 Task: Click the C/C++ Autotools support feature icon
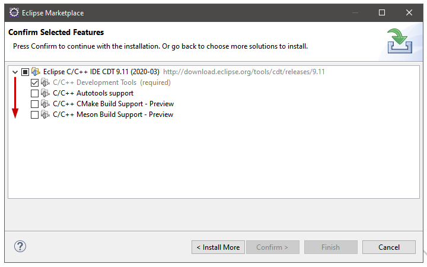point(45,93)
